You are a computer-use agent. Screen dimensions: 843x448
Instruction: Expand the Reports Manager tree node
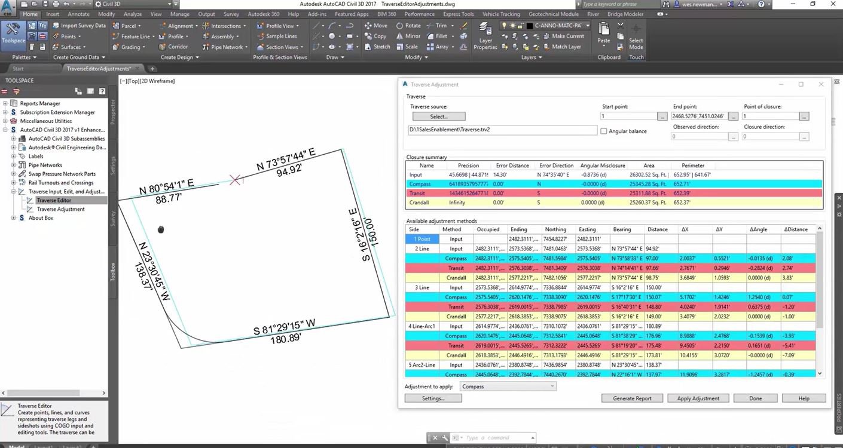pos(5,103)
